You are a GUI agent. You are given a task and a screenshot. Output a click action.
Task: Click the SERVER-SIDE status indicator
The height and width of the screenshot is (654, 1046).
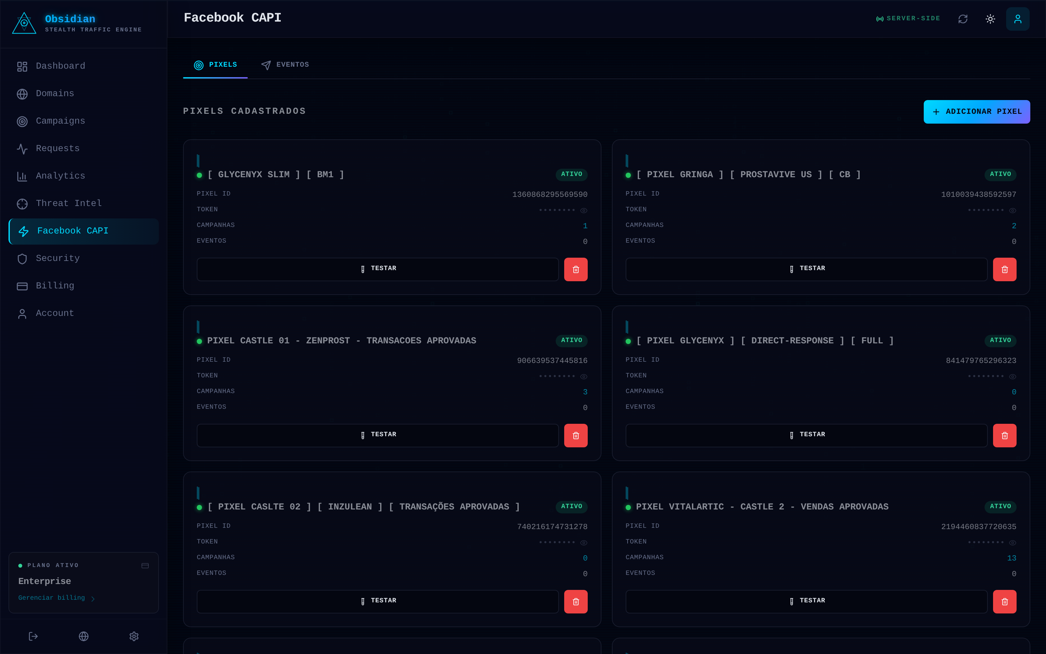click(908, 19)
